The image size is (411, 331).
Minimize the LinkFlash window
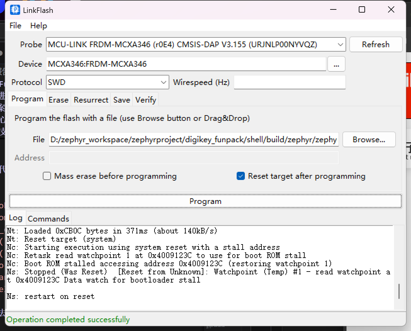333,10
